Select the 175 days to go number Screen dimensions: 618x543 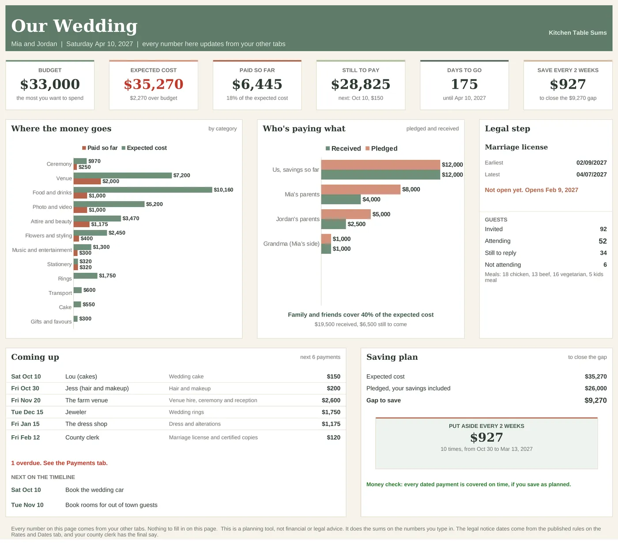[x=464, y=84]
